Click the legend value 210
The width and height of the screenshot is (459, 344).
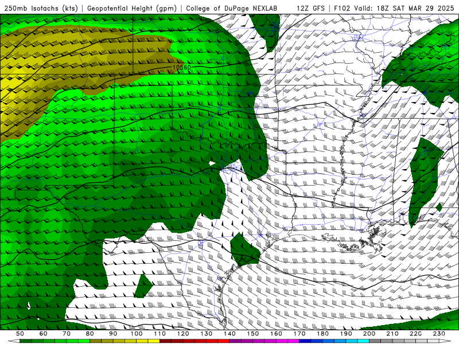(x=392, y=334)
